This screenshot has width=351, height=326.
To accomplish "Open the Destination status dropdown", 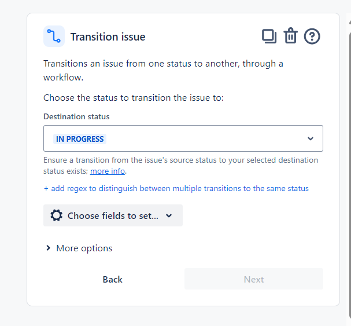I will coord(183,138).
